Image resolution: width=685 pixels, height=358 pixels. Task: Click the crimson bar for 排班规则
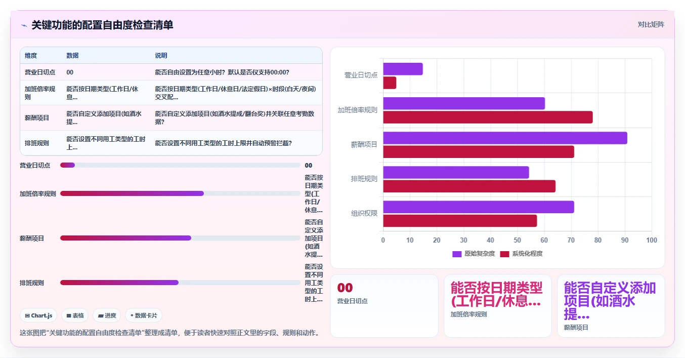469,186
